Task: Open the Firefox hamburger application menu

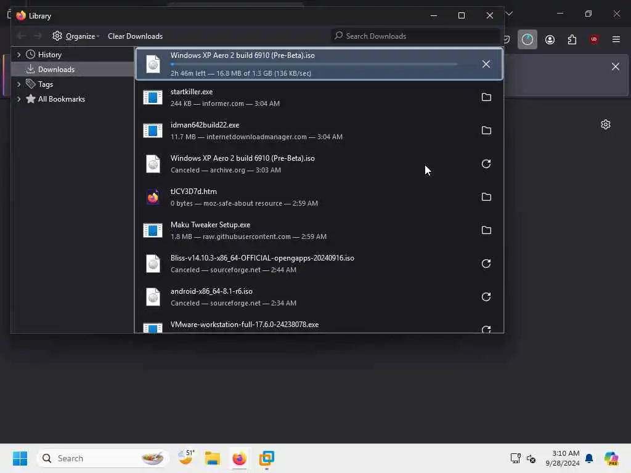Action: pyautogui.click(x=616, y=39)
